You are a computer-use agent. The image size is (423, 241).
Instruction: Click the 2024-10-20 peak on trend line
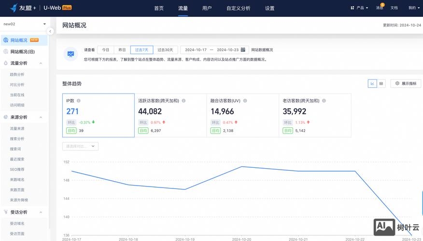pos(242,166)
